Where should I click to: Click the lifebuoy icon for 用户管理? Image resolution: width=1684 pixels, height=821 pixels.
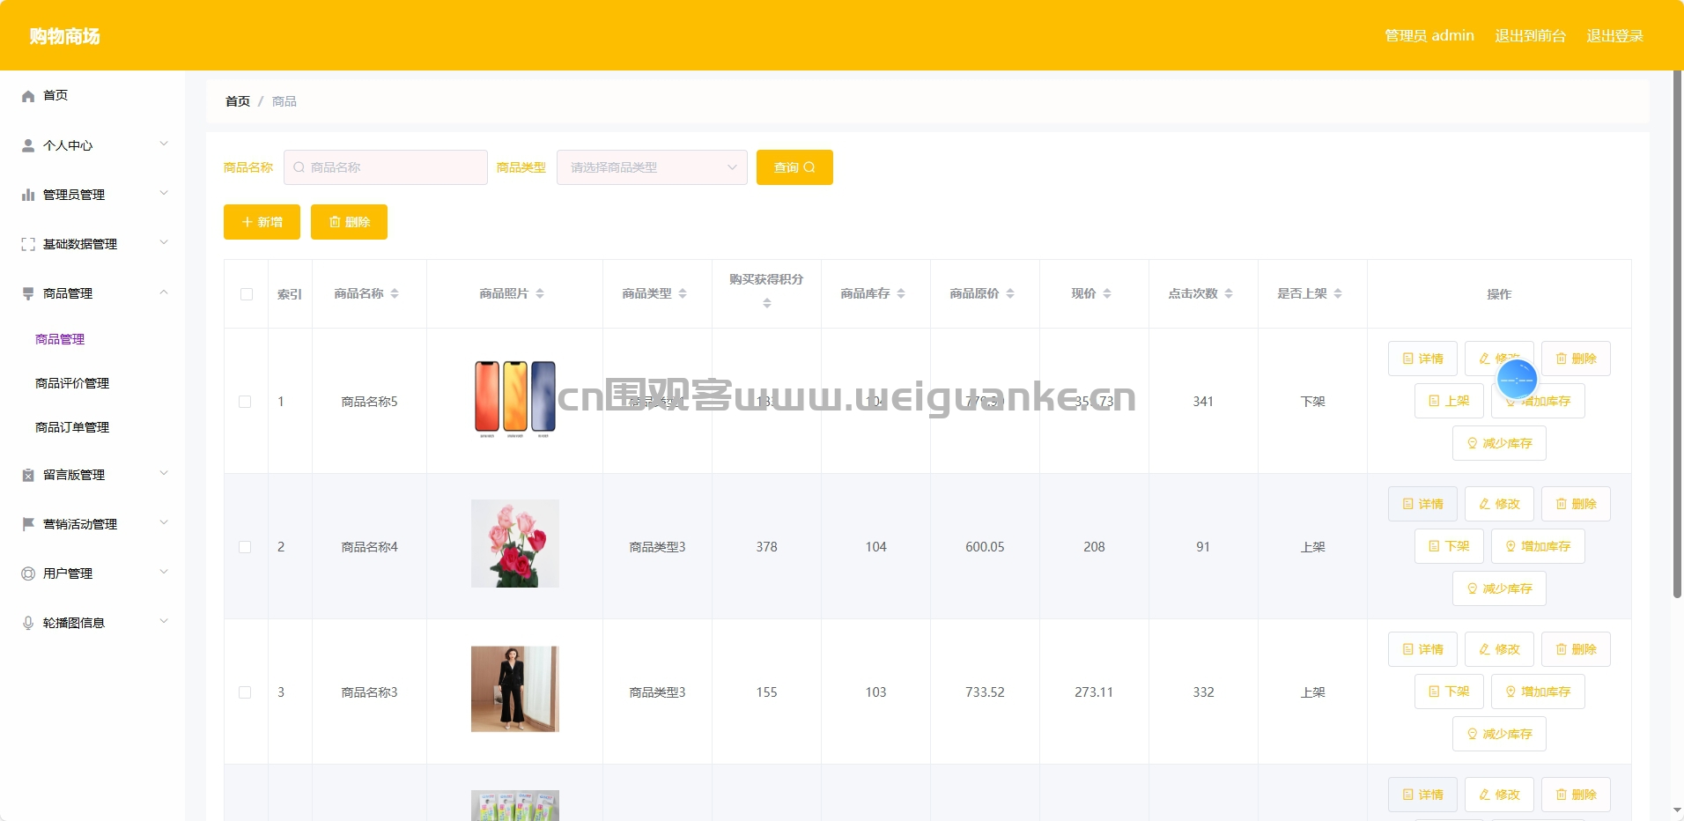pos(28,573)
